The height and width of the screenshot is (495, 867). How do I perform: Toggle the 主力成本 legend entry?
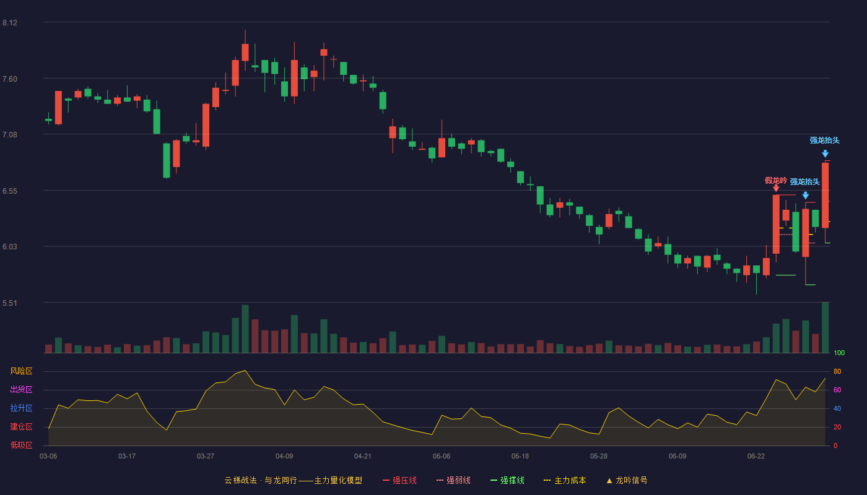pyautogui.click(x=564, y=480)
